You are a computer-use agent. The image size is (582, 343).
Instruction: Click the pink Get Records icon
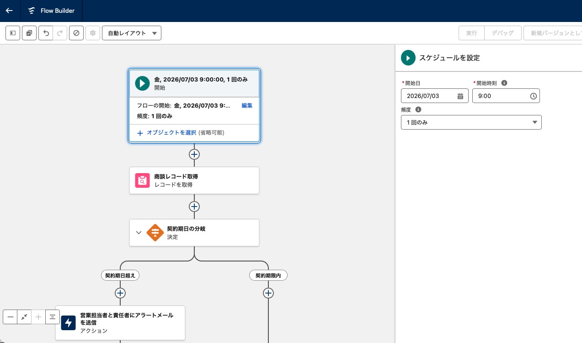point(143,180)
